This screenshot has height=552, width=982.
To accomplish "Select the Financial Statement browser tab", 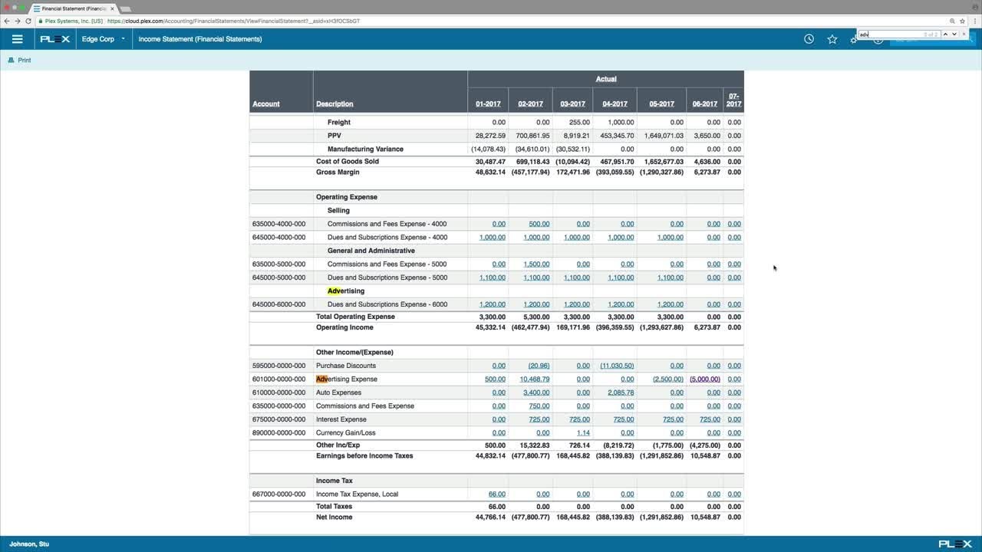I will tap(74, 8).
